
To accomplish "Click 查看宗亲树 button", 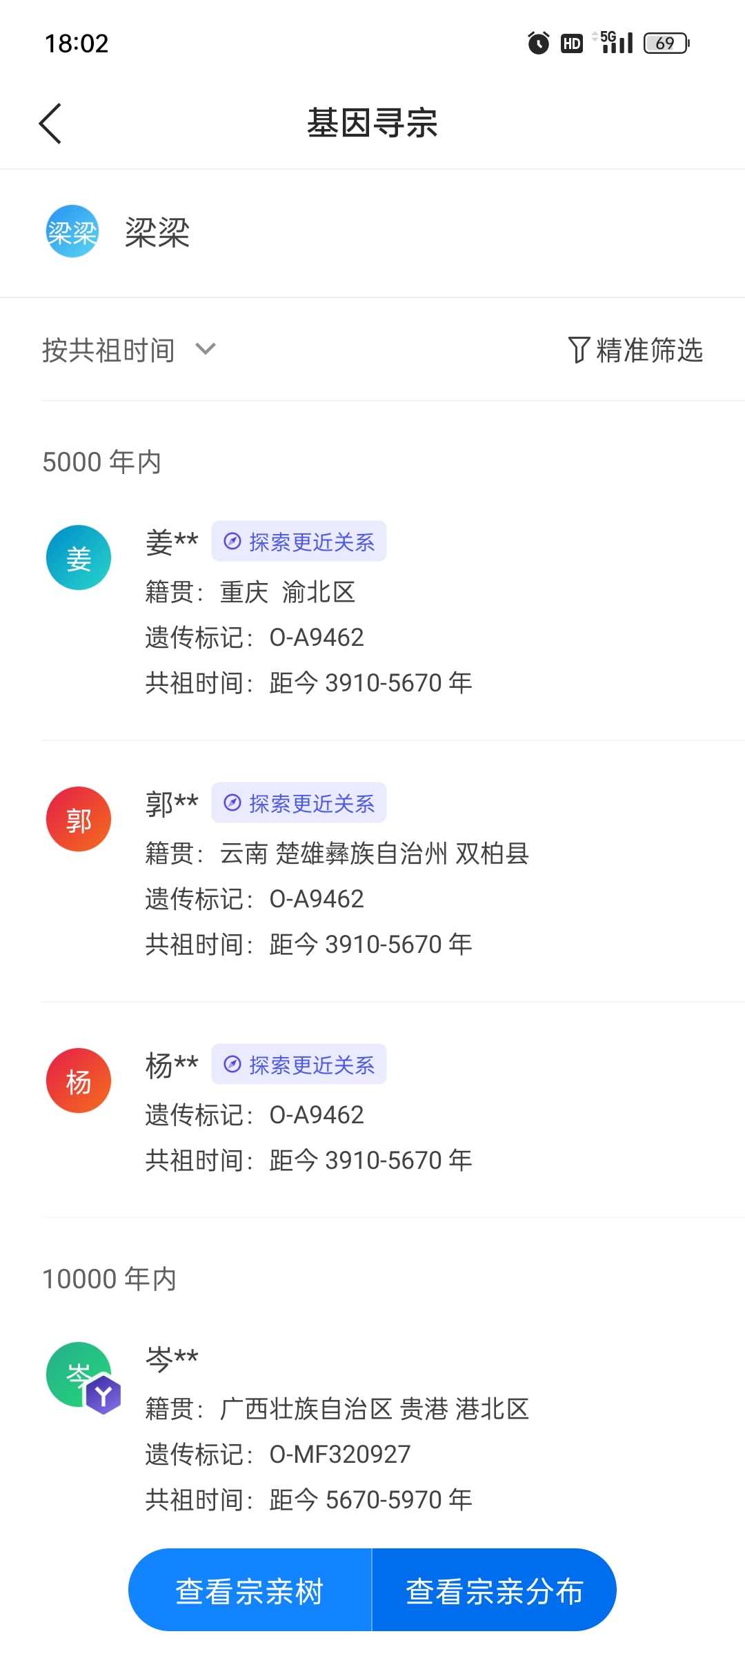I will (x=250, y=1591).
